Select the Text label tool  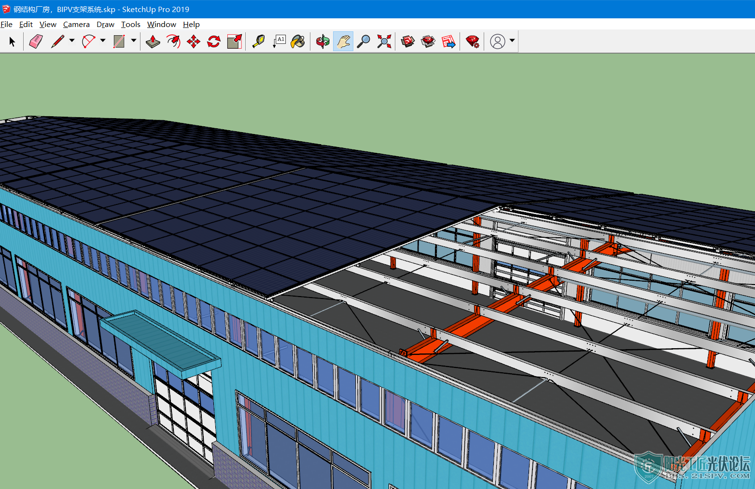(279, 41)
